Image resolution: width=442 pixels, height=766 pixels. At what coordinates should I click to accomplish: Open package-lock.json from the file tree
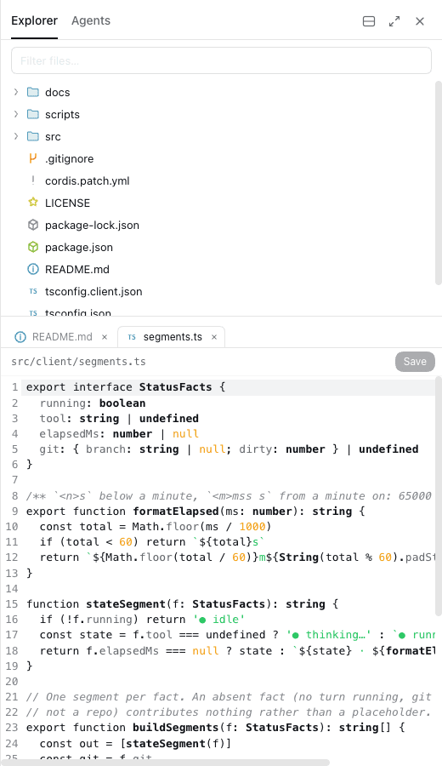92,225
